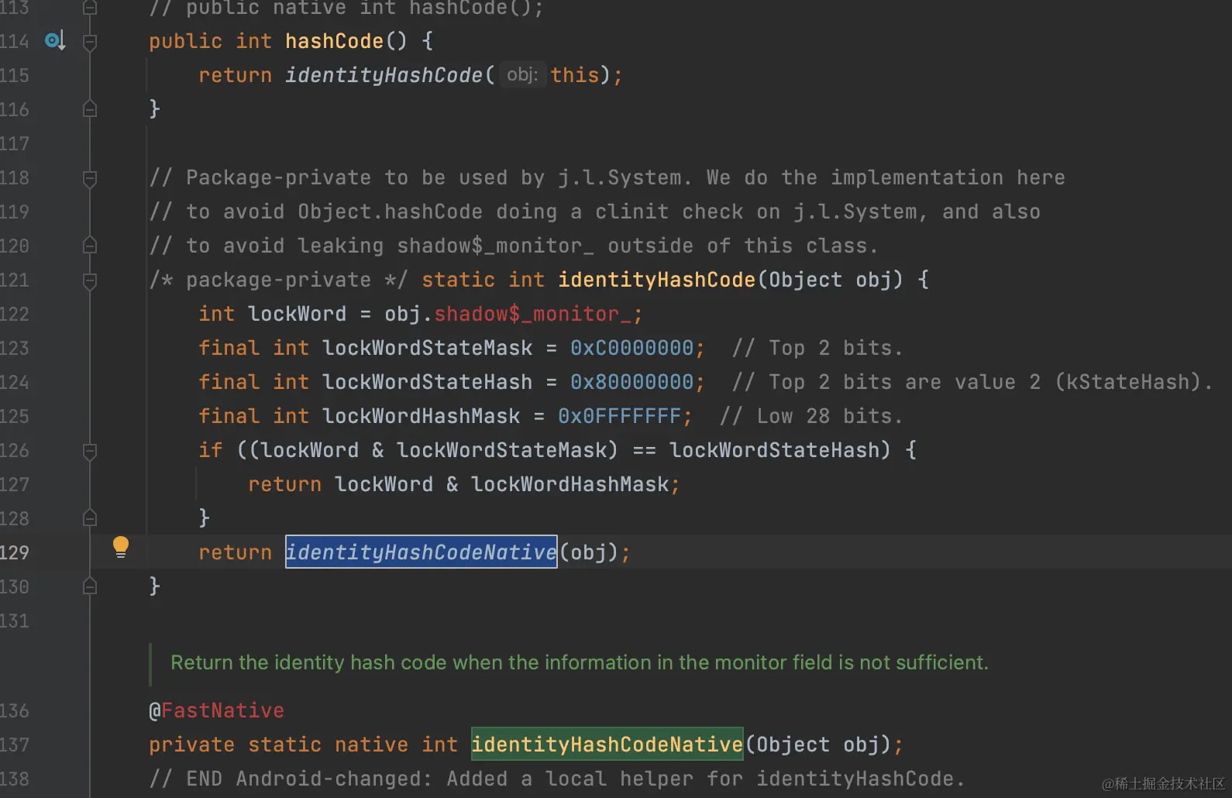Click the lockWordStateHash variable declaration on line 124
The height and width of the screenshot is (798, 1232).
[428, 382]
